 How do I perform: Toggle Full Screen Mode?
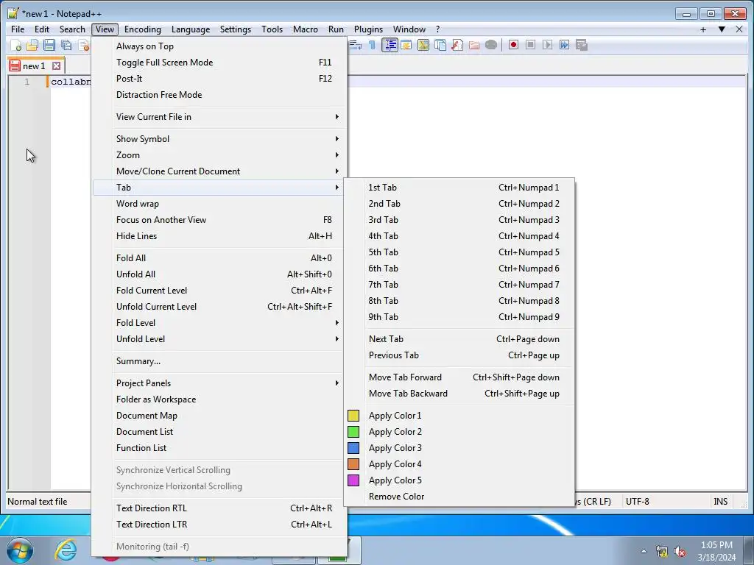219,63
